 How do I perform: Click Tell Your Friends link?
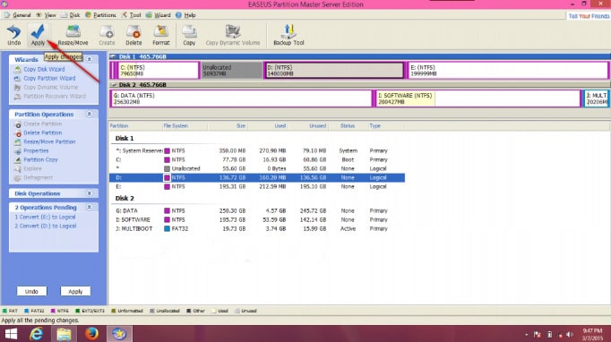589,16
